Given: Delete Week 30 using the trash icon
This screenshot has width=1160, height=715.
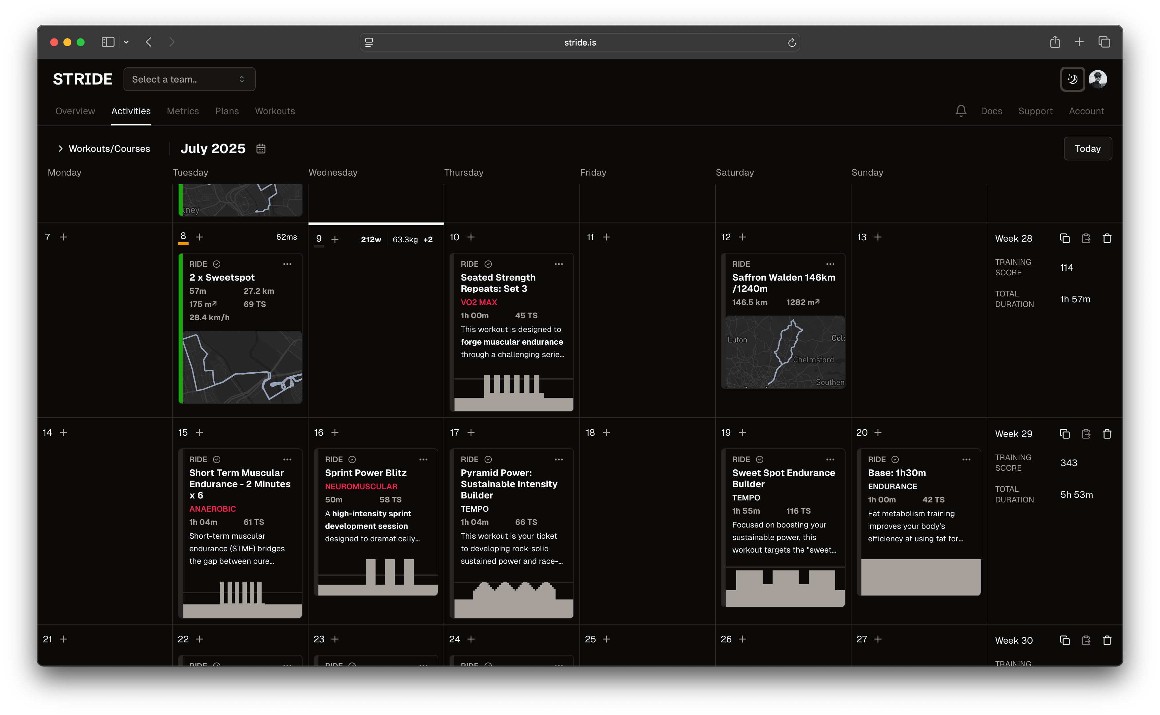Looking at the screenshot, I should click(1107, 640).
